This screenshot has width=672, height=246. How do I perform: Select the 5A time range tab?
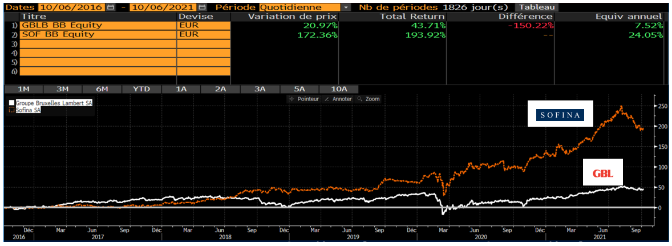click(299, 88)
